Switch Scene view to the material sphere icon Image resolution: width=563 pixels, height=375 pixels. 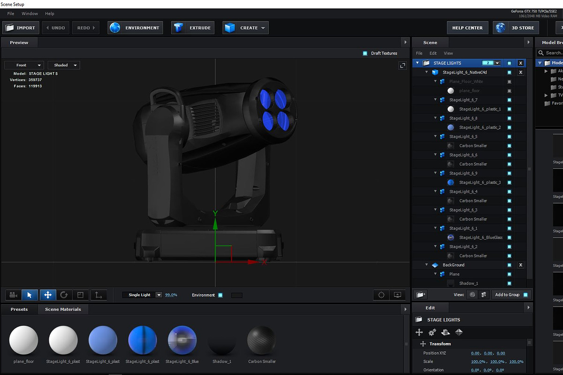[472, 295]
